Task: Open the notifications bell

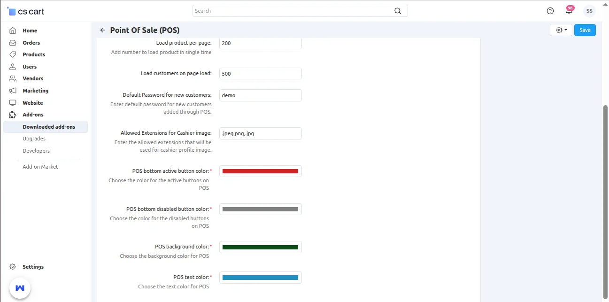Action: [x=569, y=10]
